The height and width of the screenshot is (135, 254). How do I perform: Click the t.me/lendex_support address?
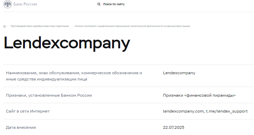(x=227, y=111)
